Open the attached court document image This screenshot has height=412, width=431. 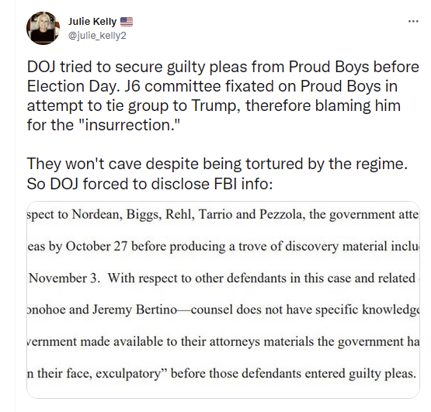pos(223,299)
